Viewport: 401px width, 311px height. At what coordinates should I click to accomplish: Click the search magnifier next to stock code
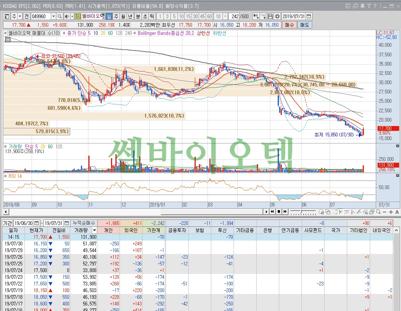(x=59, y=16)
